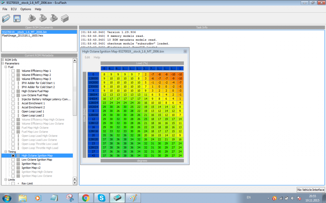The image size is (326, 203).
Task: Click the bottom scroll-down arrow of parameter tree
Action: (75, 183)
